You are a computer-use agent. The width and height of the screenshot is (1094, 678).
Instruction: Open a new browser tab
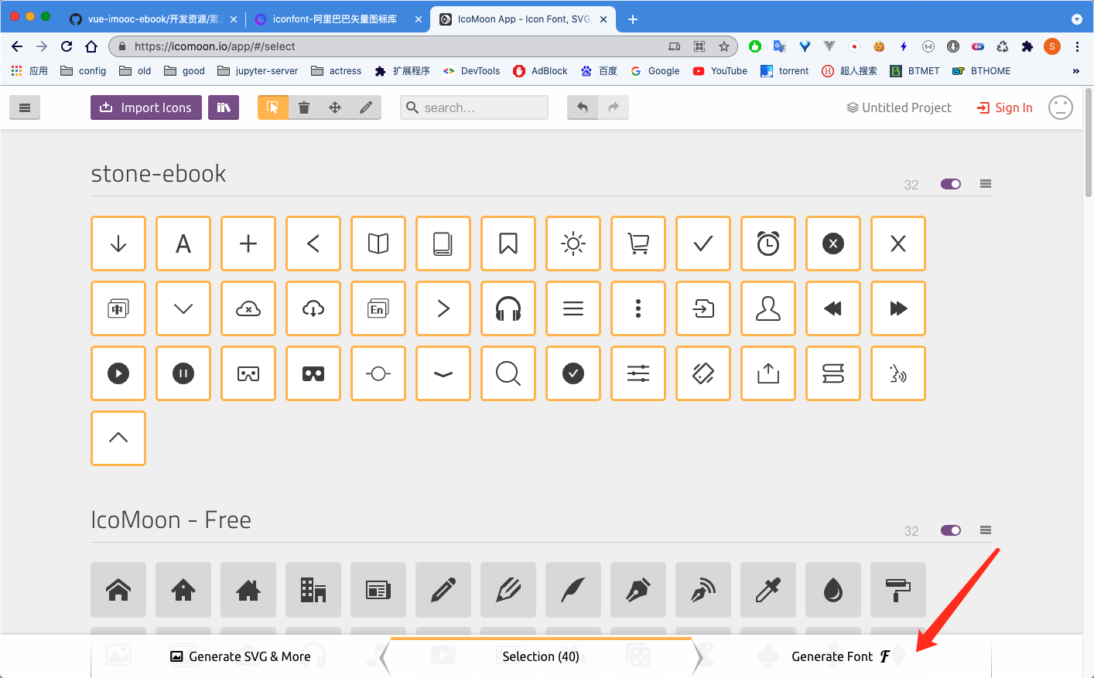click(x=633, y=19)
